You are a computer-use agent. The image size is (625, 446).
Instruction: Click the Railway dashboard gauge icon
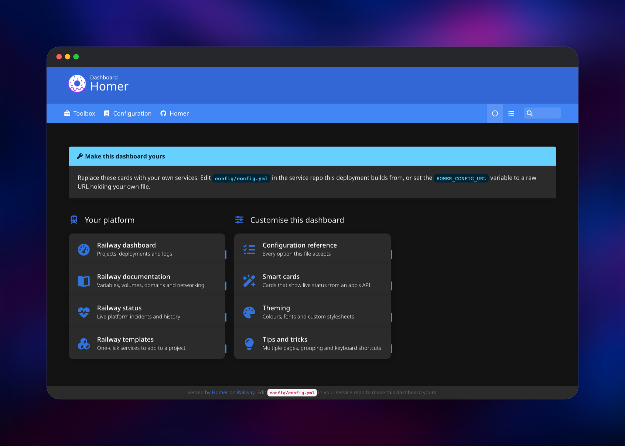(x=84, y=249)
